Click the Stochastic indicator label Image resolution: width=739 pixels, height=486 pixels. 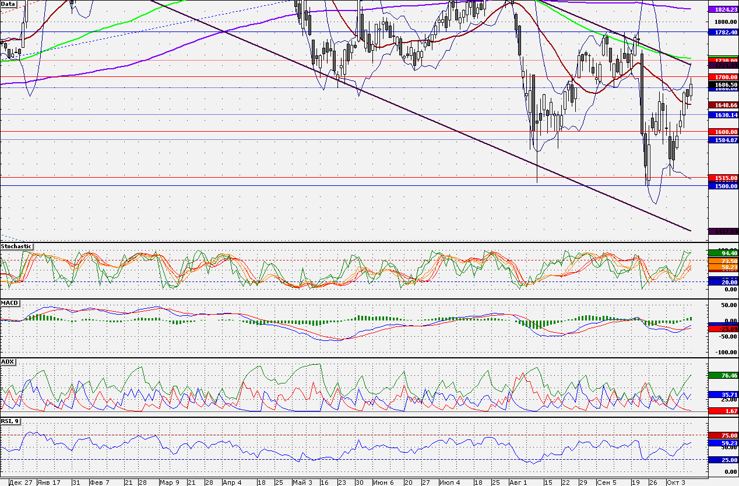coord(16,246)
